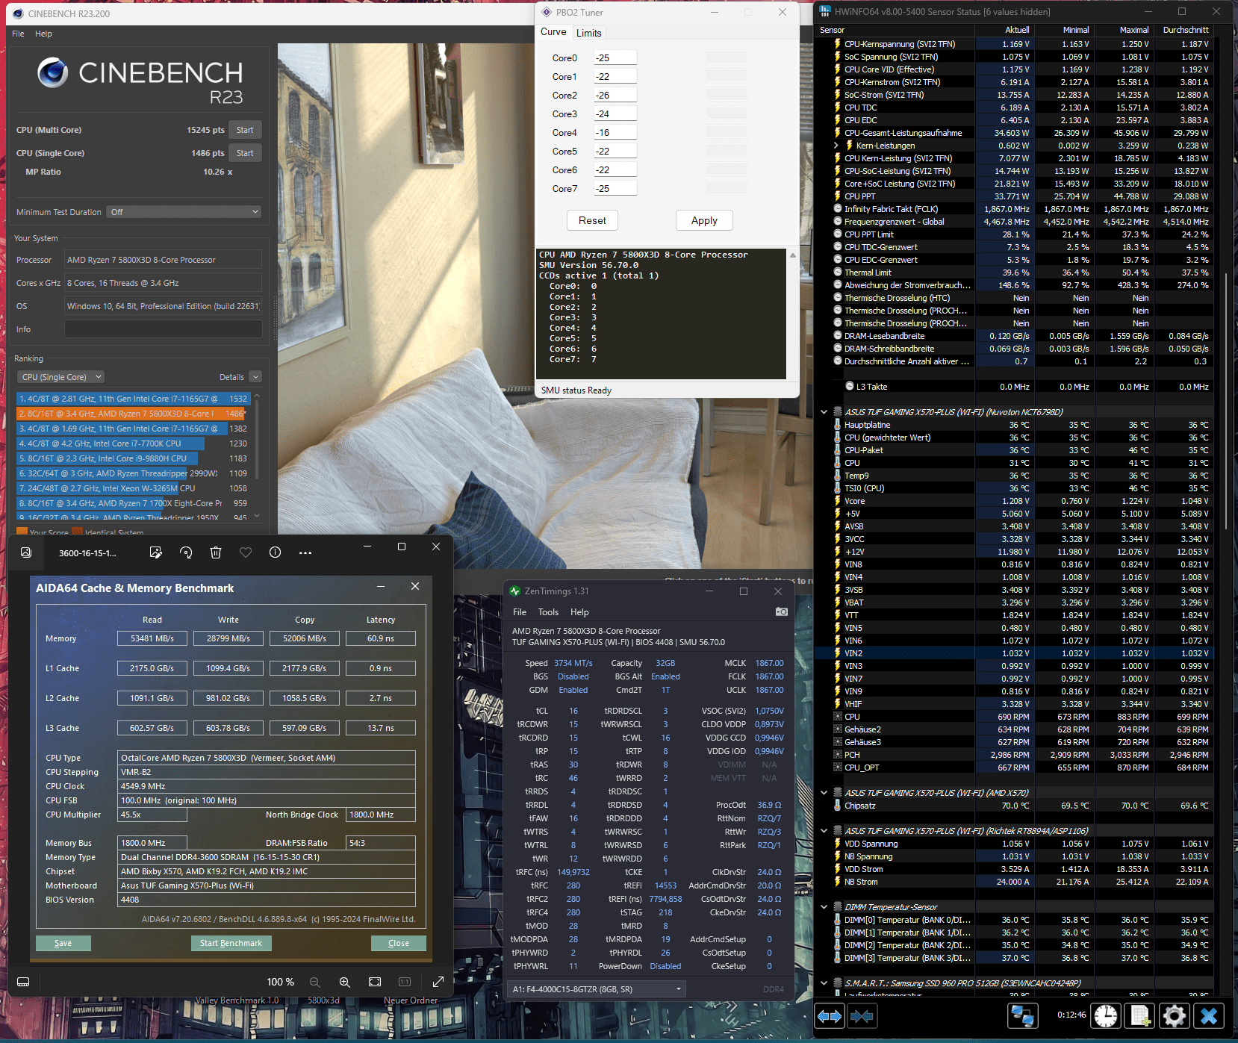This screenshot has height=1043, width=1238.
Task: Start logging sensors to file in HWiNFO
Action: tap(1140, 1016)
